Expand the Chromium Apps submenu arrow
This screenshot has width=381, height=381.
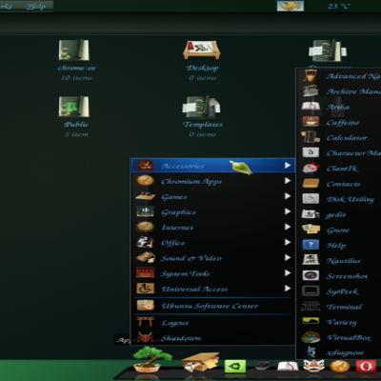pyautogui.click(x=288, y=181)
